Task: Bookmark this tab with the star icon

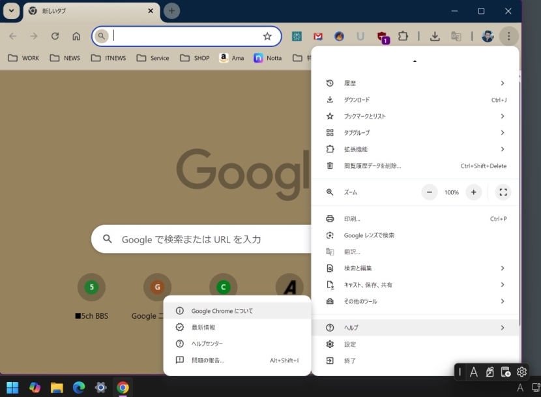Action: (267, 37)
